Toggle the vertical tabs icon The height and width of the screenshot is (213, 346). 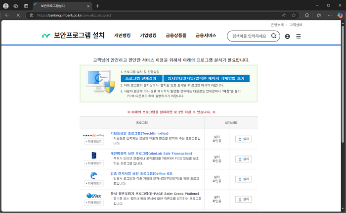(x=26, y=6)
